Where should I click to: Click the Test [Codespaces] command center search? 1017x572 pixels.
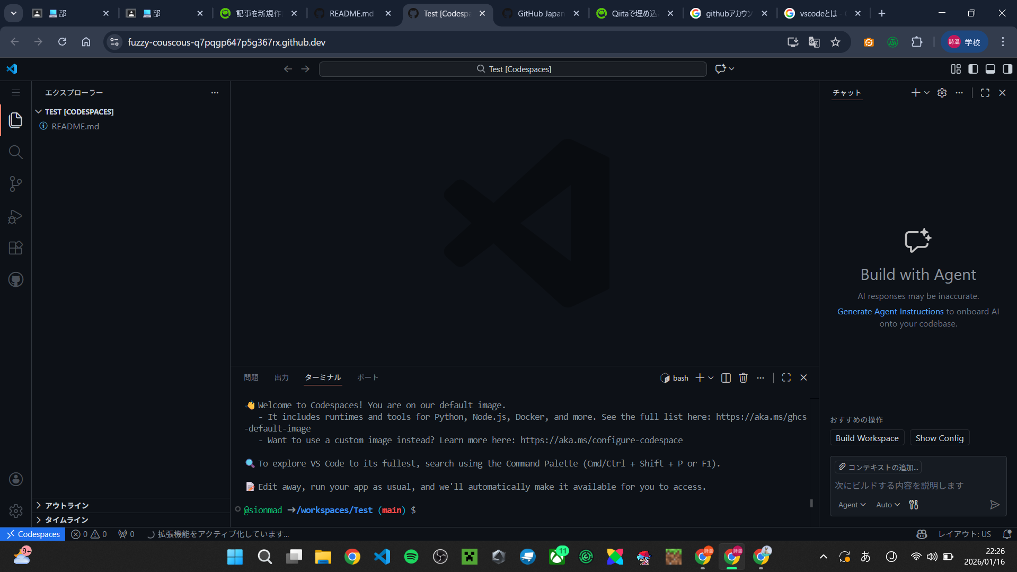(513, 69)
